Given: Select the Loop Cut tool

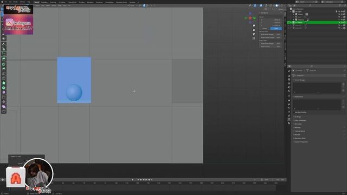Looking at the screenshot, I should pos(4,74).
